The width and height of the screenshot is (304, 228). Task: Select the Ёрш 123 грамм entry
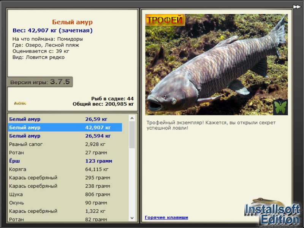(x=65, y=161)
